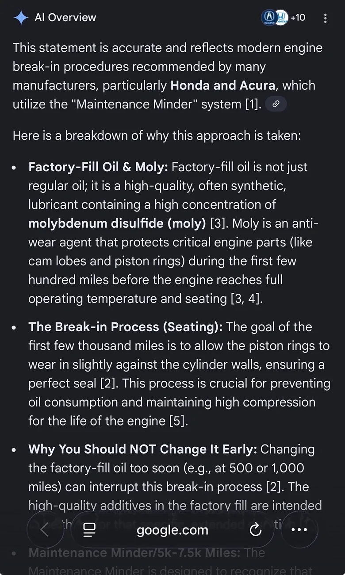Click the Honda source logo icon

[281, 18]
